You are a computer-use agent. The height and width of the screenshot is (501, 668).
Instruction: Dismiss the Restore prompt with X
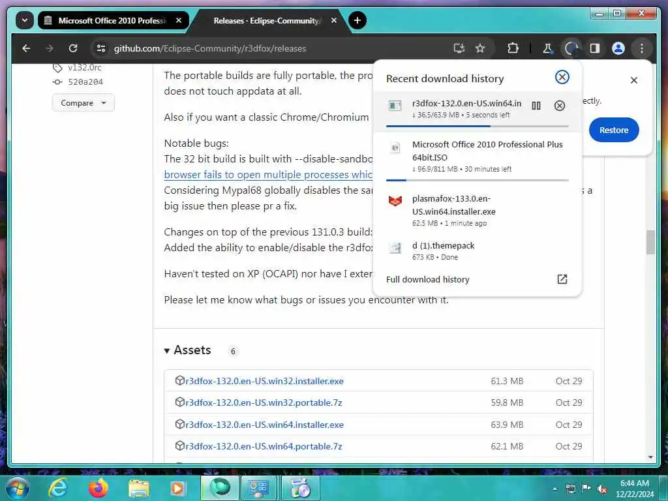634,80
